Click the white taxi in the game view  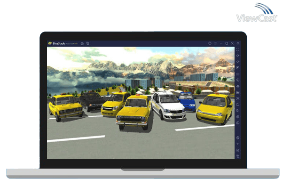(168, 106)
